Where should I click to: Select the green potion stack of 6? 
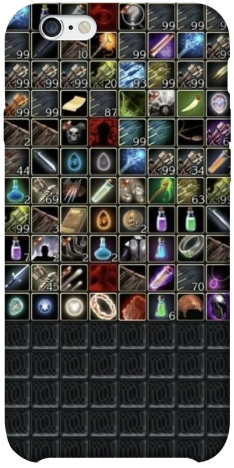pos(162,306)
